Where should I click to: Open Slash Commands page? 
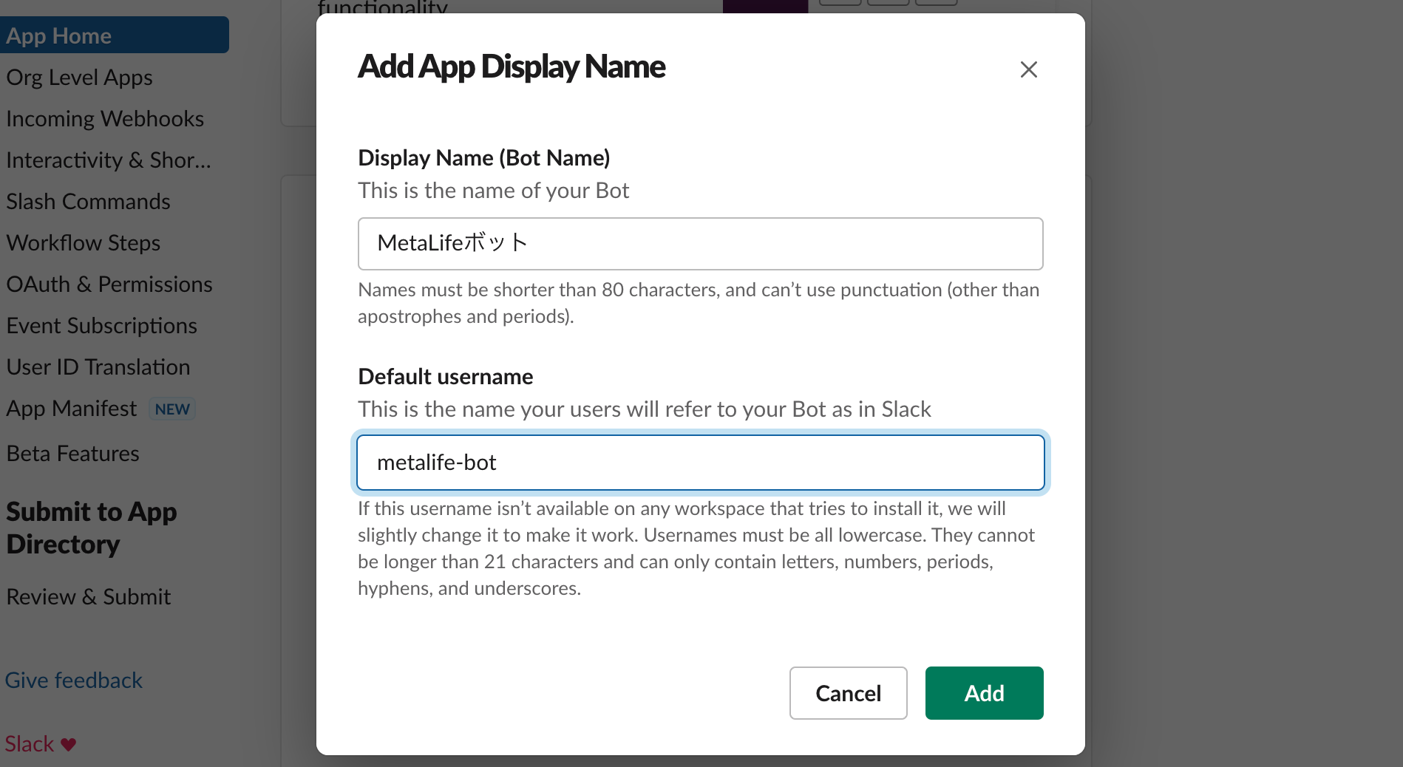click(x=88, y=202)
